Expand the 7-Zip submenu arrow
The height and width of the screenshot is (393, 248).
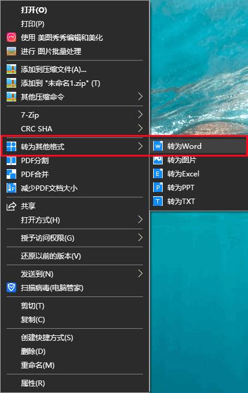tap(140, 115)
